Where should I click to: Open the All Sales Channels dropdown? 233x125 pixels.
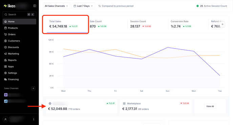[57, 6]
